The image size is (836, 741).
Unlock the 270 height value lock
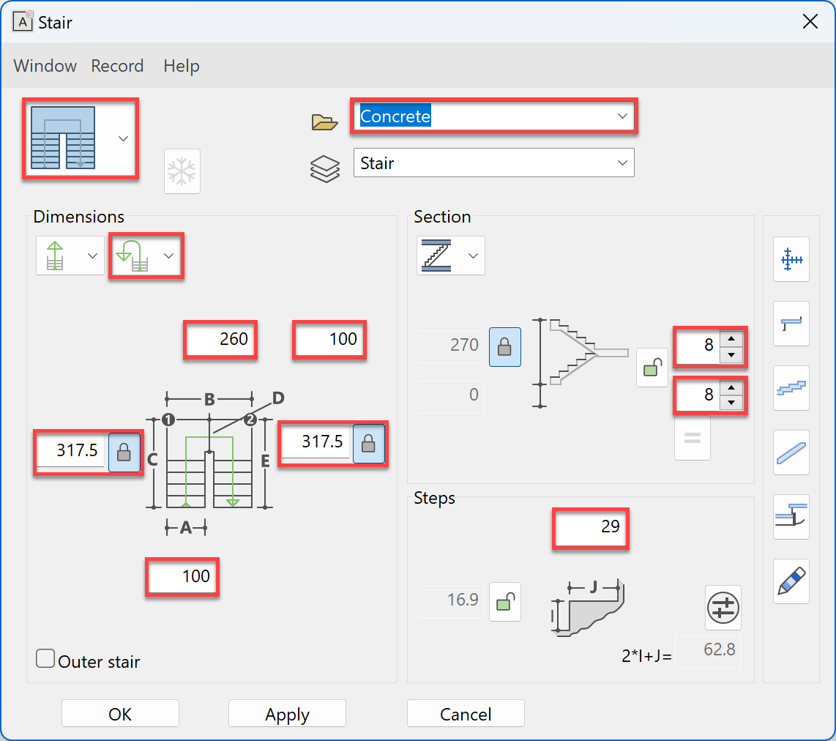tap(505, 347)
